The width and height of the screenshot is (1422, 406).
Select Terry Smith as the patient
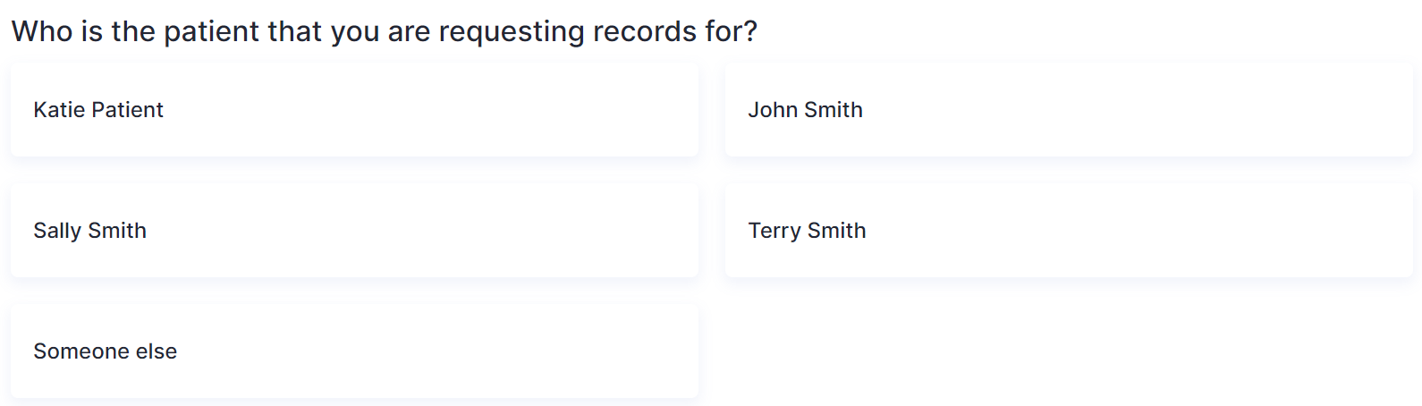(x=1069, y=231)
